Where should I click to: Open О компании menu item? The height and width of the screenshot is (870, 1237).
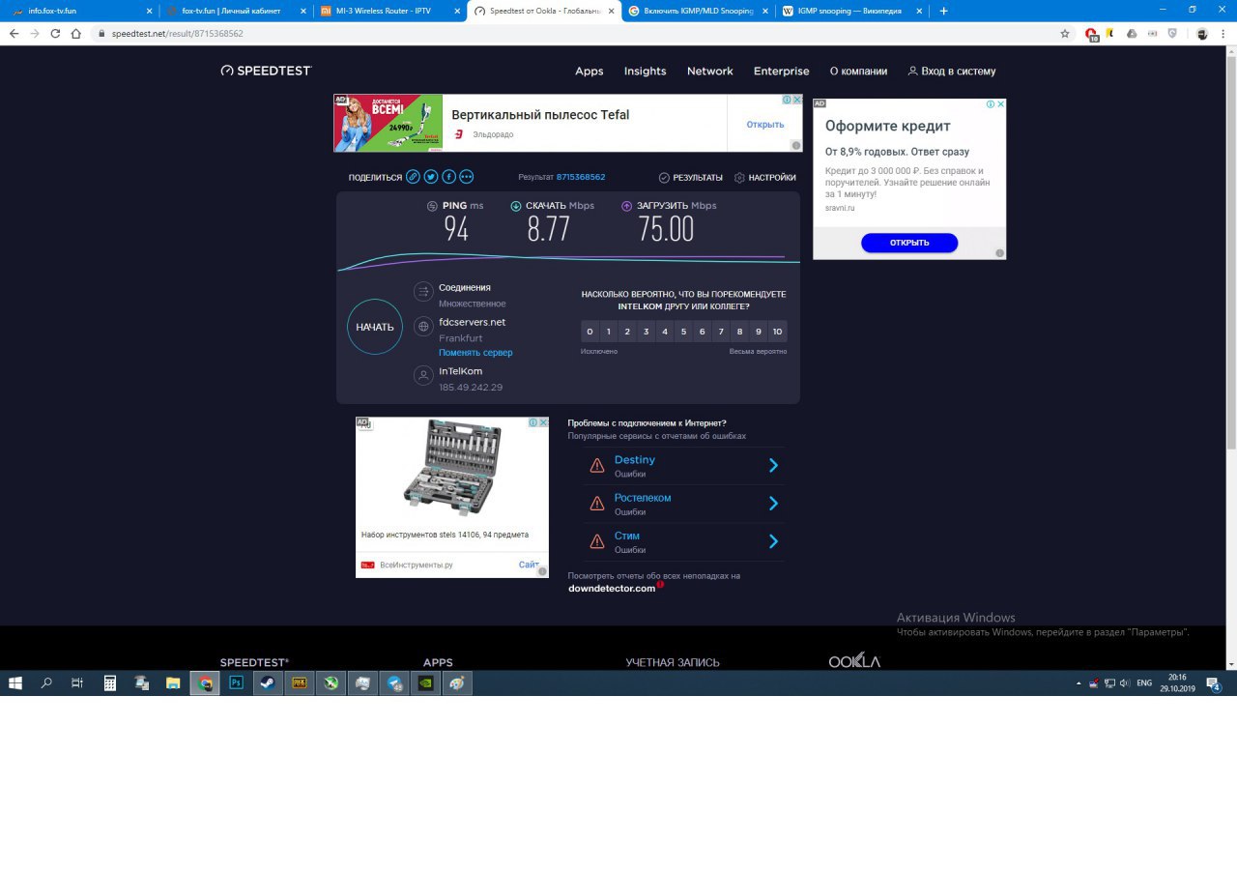(858, 71)
